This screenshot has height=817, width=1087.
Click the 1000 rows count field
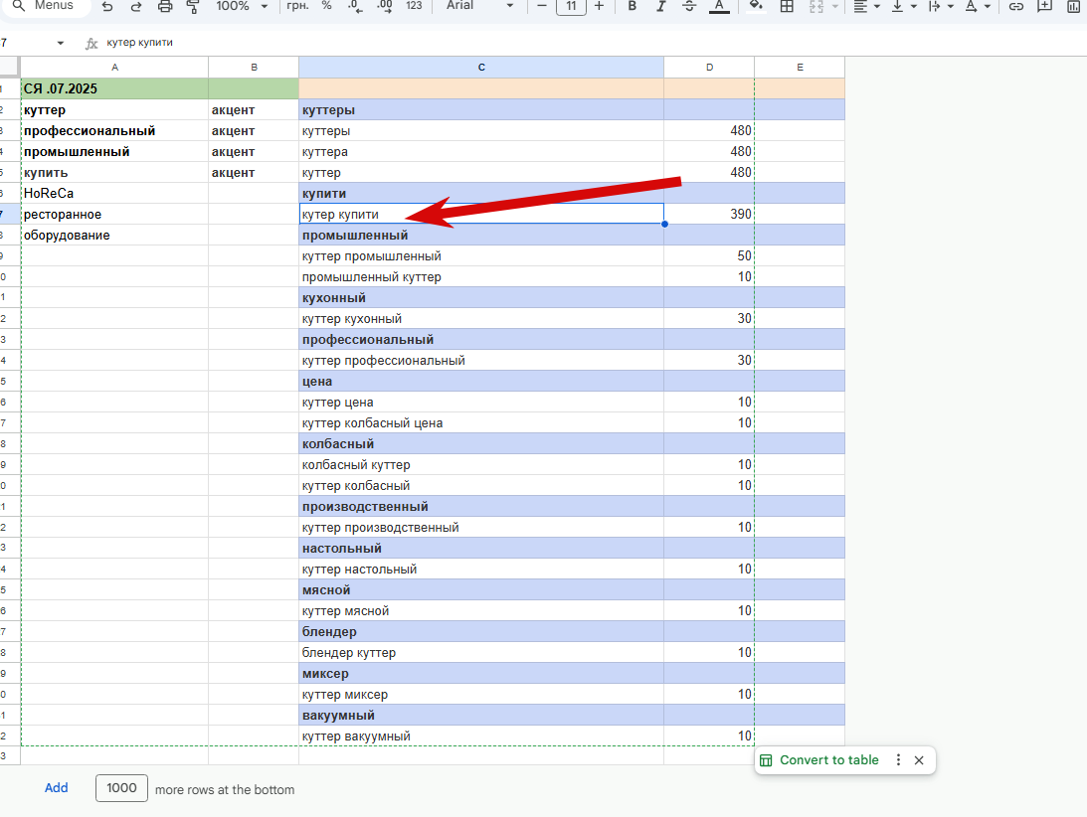(x=121, y=788)
